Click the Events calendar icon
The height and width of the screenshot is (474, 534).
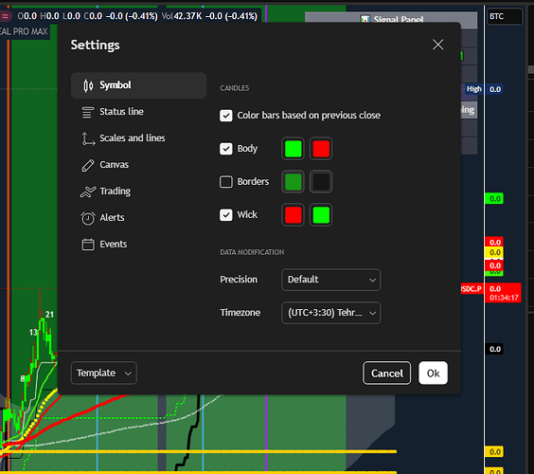pos(88,245)
